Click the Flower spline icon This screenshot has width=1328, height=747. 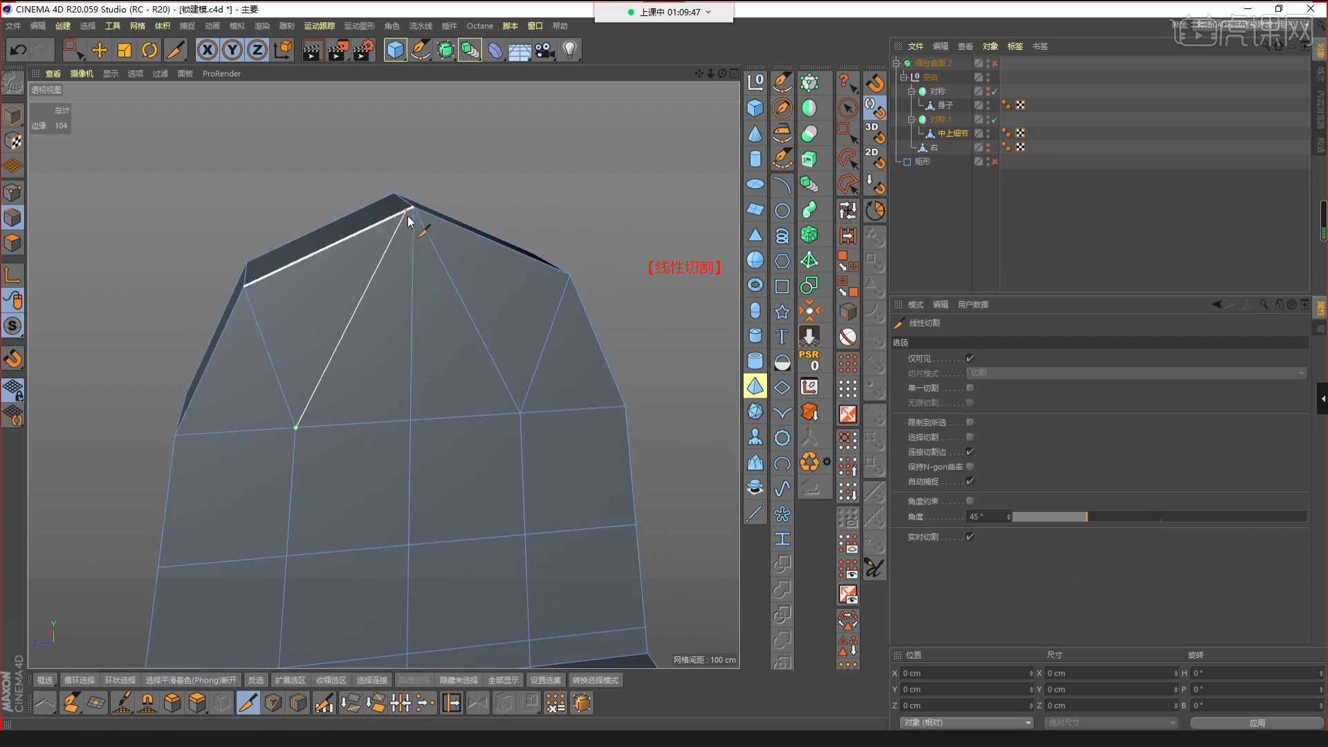pyautogui.click(x=782, y=514)
